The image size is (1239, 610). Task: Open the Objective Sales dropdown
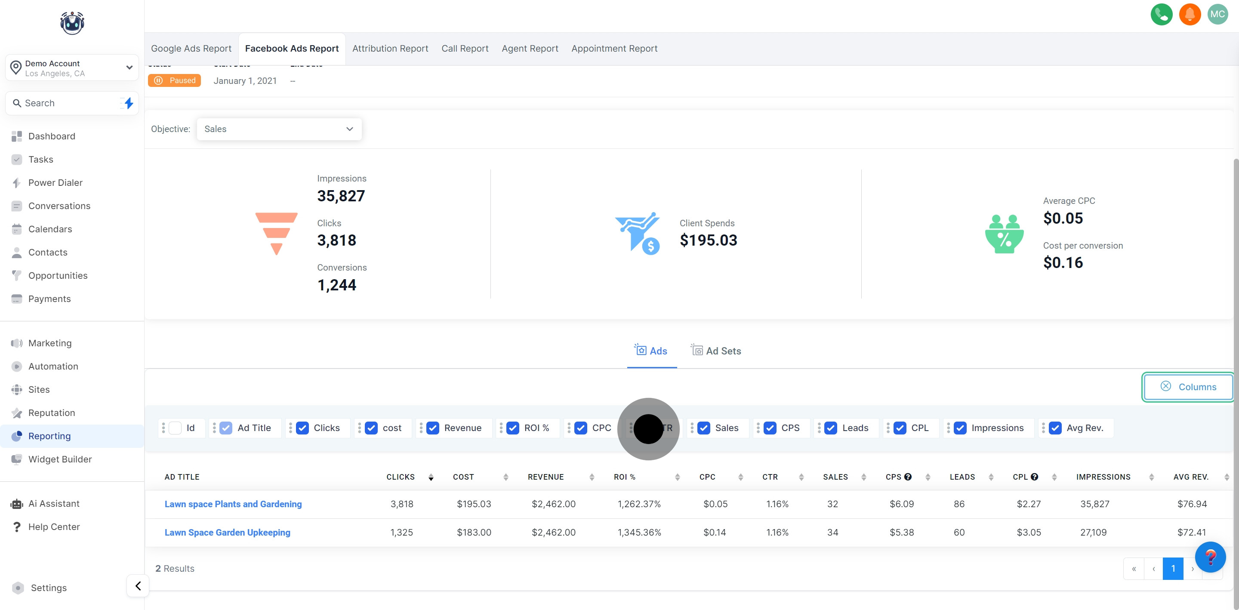[279, 129]
